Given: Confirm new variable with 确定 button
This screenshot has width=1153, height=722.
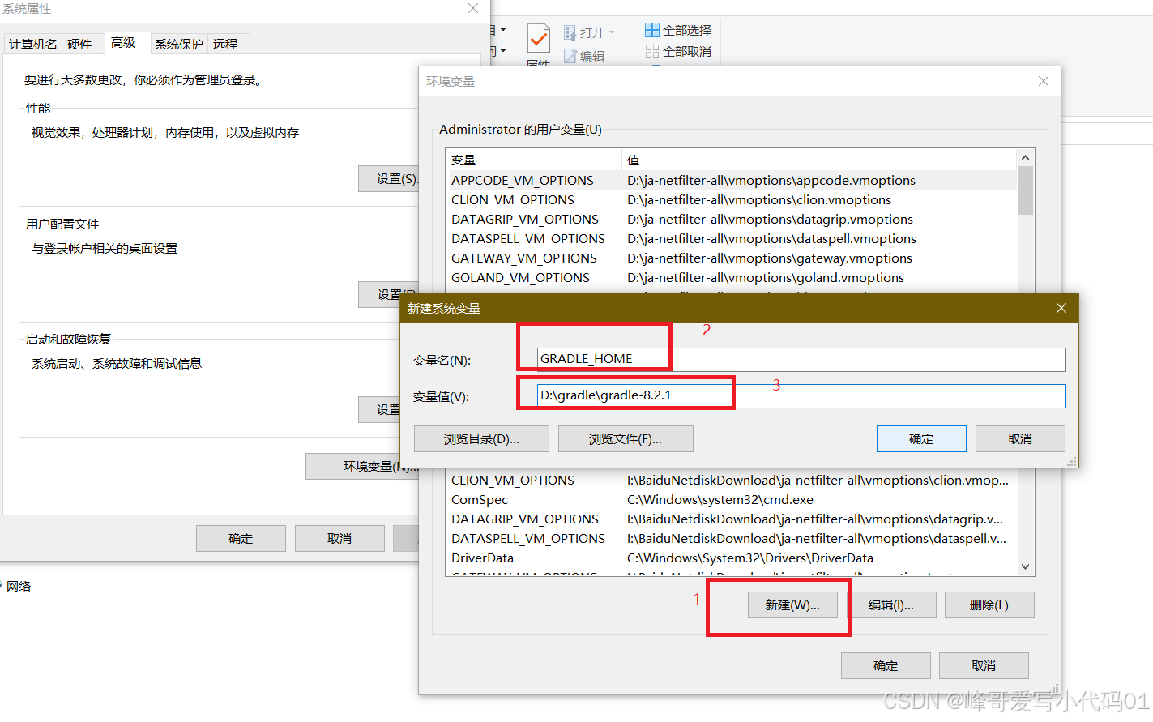Looking at the screenshot, I should 921,438.
